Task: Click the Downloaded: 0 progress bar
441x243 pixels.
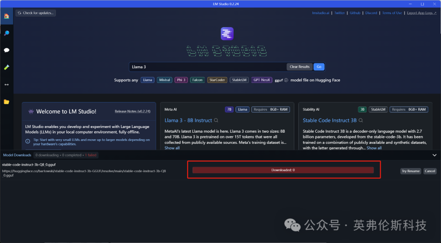Action: pos(283,170)
